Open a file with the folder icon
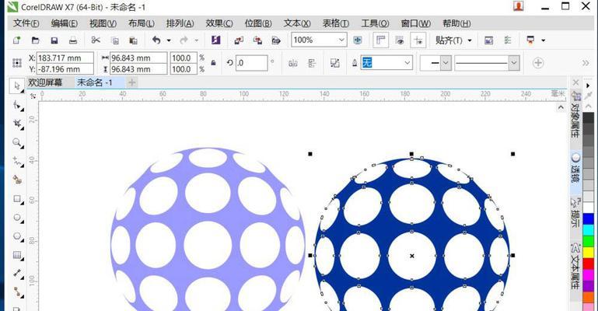The height and width of the screenshot is (311, 598). [36, 40]
